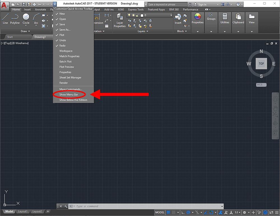Screen dimensions: 280x216
Task: Click the search binoculars icon
Action: [190, 4]
